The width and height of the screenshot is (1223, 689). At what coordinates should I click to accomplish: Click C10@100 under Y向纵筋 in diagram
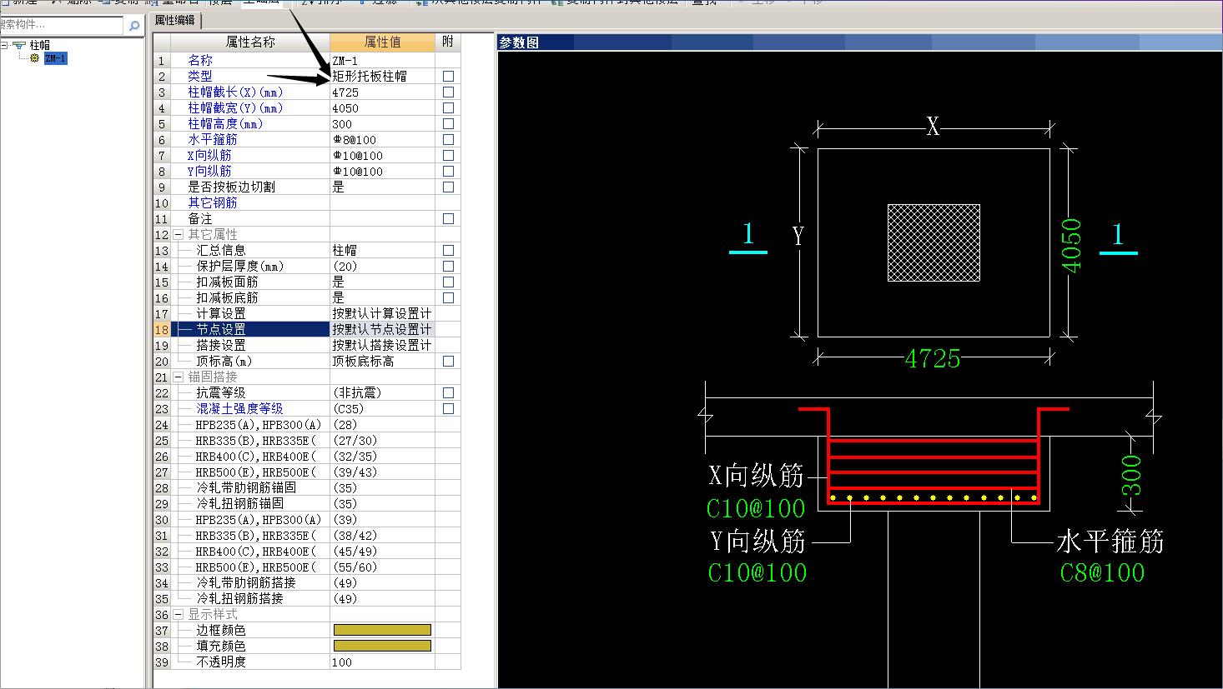pyautogui.click(x=757, y=572)
